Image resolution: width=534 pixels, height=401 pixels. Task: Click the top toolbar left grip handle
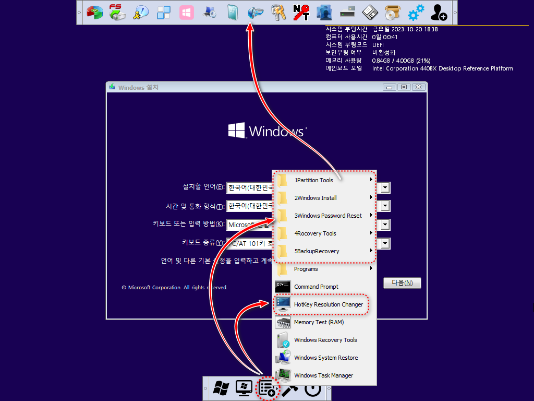(79, 13)
